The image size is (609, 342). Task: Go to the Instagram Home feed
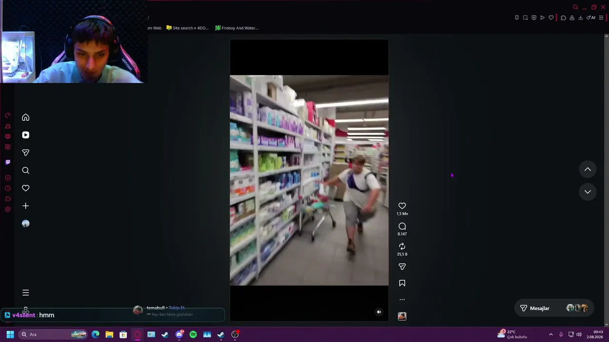click(x=26, y=117)
